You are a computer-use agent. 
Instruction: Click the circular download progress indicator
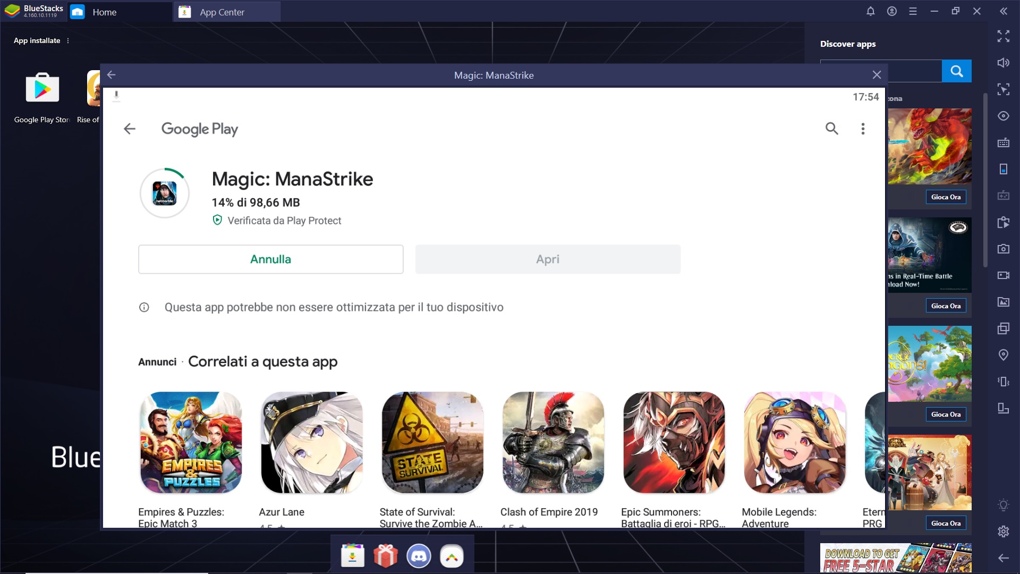(165, 193)
